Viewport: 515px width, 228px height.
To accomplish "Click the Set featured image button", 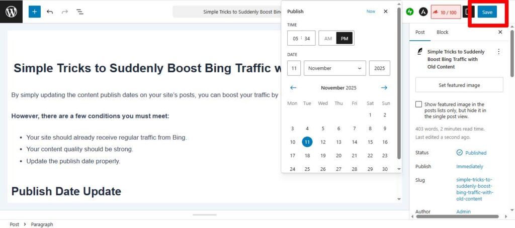I will pyautogui.click(x=459, y=85).
